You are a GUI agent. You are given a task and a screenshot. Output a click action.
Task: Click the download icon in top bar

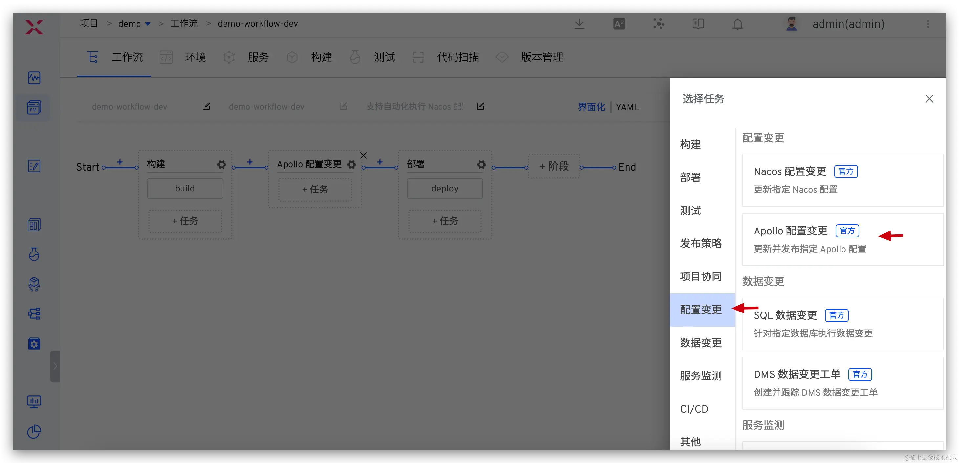click(579, 24)
